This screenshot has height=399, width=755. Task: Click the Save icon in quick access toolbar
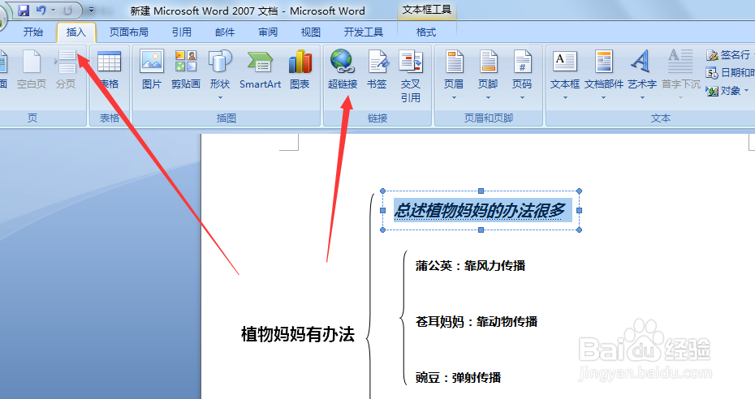click(23, 10)
